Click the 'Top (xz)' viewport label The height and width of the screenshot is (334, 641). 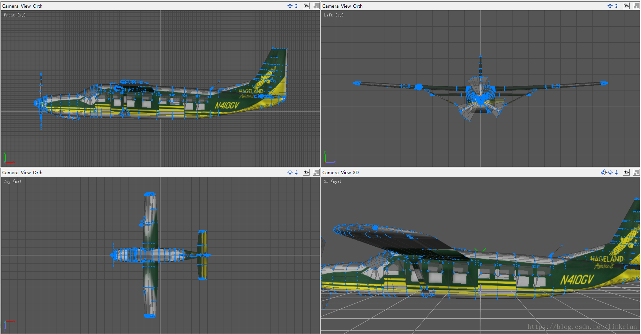[x=12, y=181]
